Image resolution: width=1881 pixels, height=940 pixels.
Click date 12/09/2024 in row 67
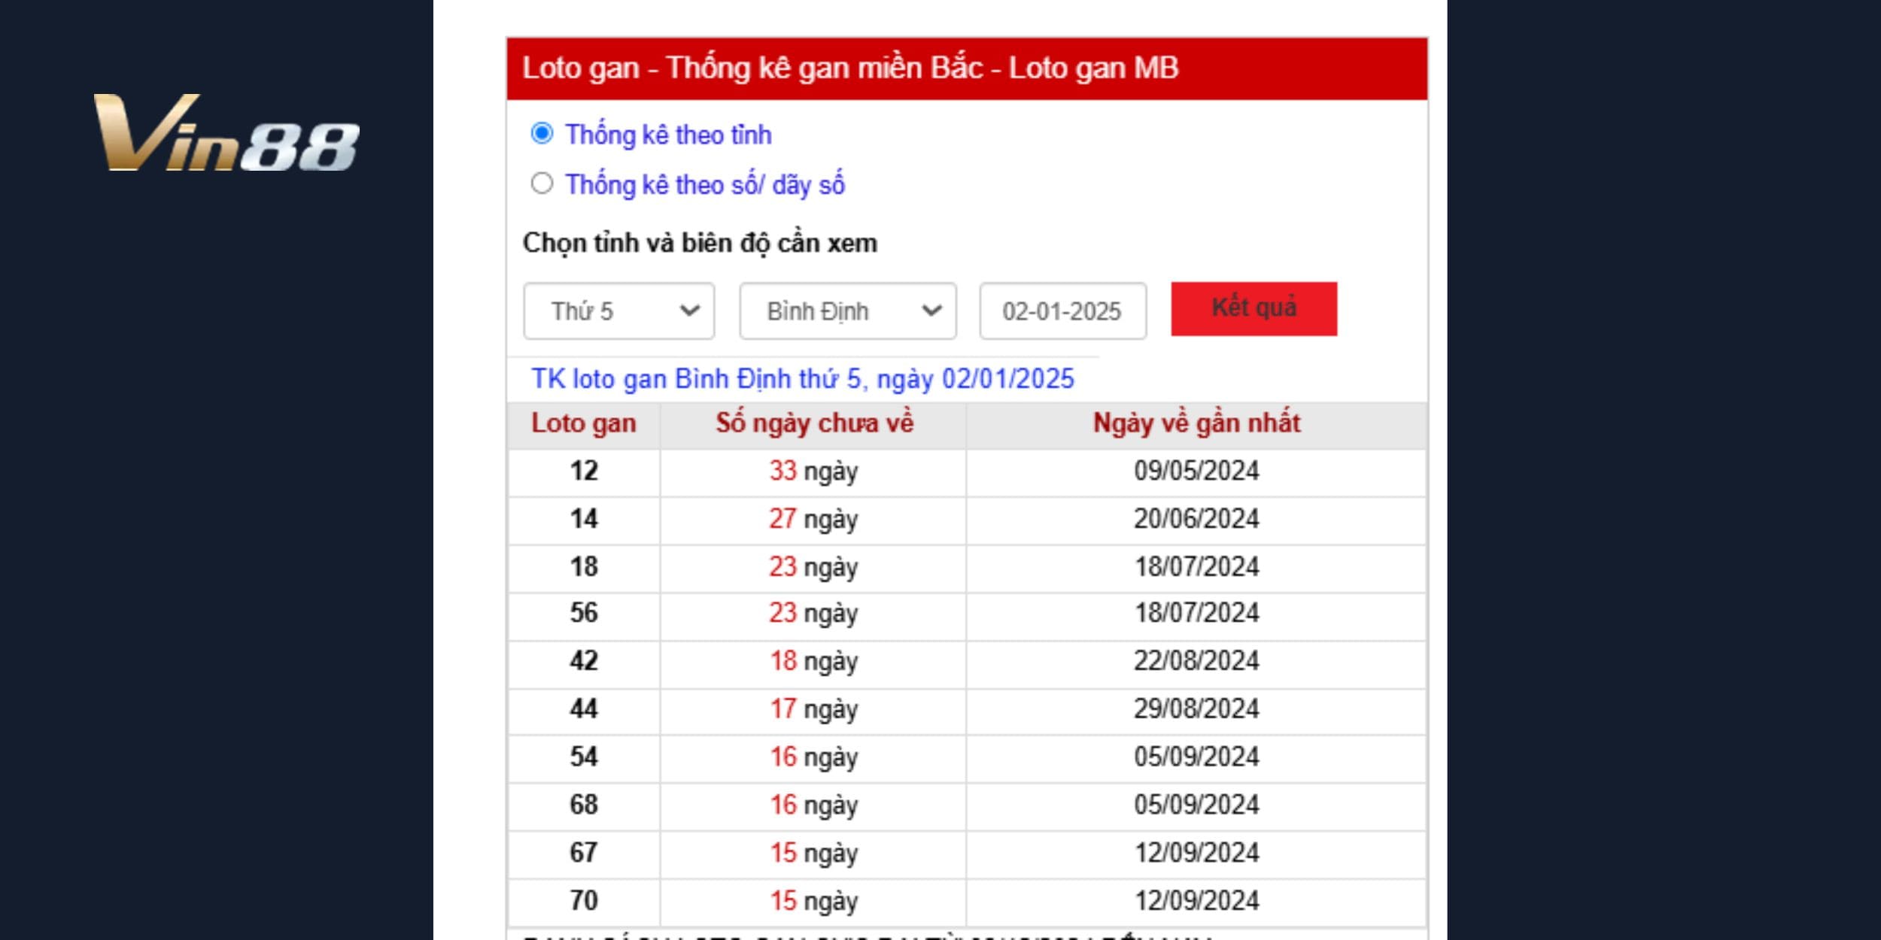point(1196,853)
